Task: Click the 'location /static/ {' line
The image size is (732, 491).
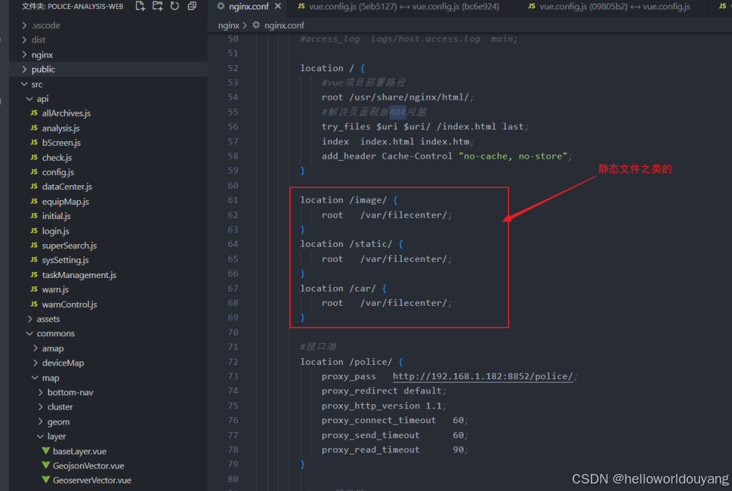Action: point(352,244)
